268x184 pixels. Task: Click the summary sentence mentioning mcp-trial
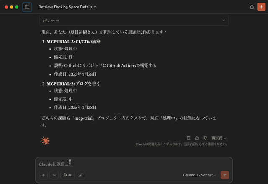pyautogui.click(x=129, y=121)
